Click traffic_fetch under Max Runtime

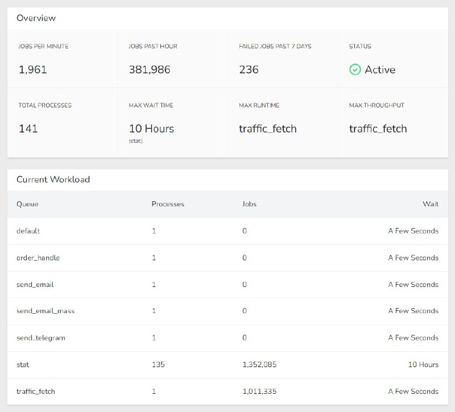tap(268, 128)
